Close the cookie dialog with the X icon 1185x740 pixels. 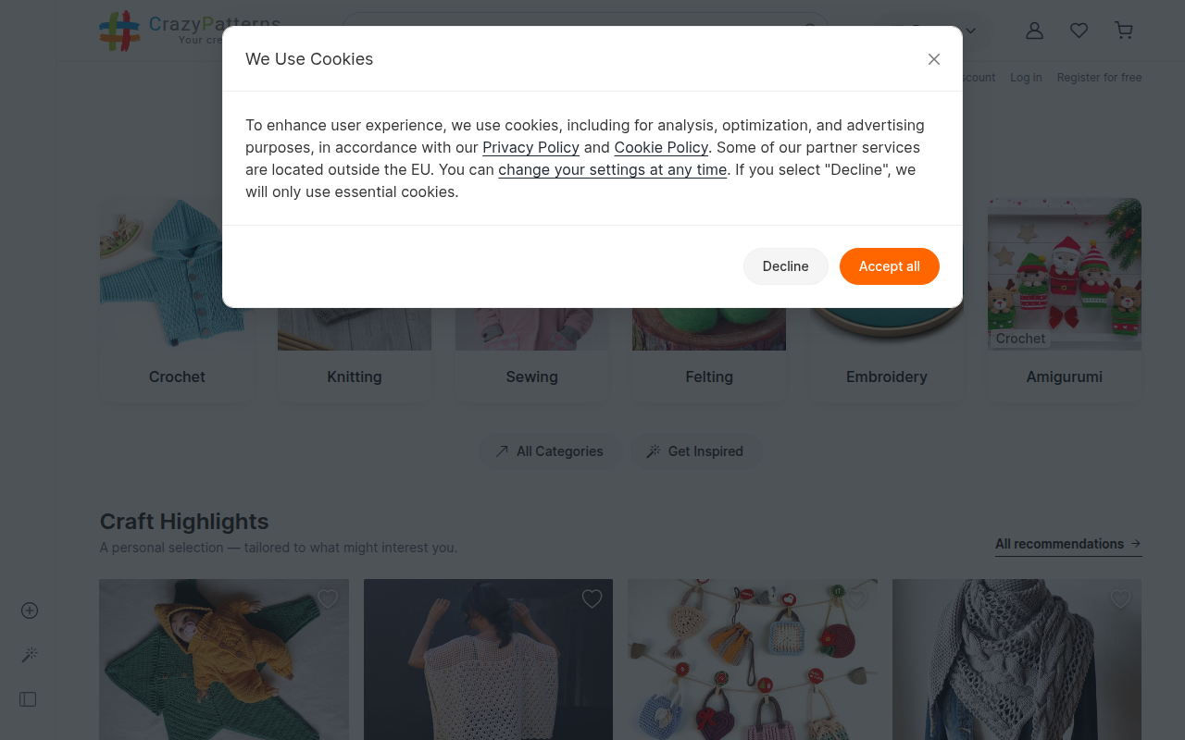[x=934, y=59]
